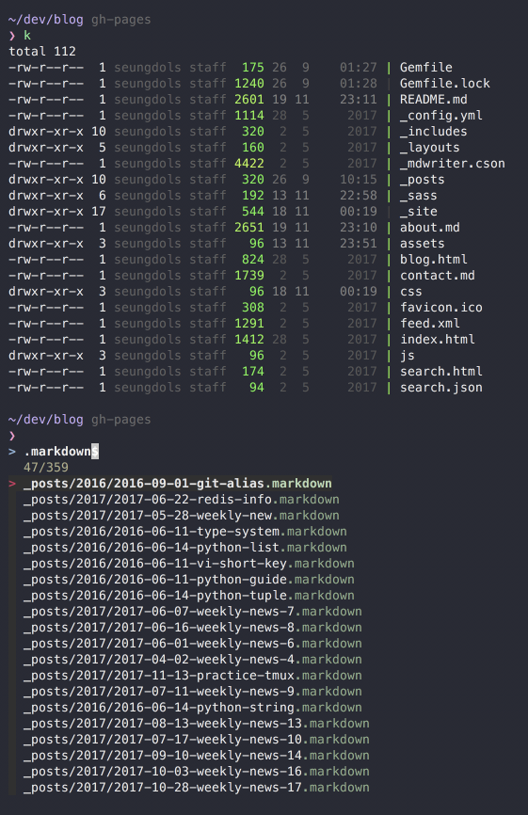Click the typed 'k' command

(x=27, y=36)
